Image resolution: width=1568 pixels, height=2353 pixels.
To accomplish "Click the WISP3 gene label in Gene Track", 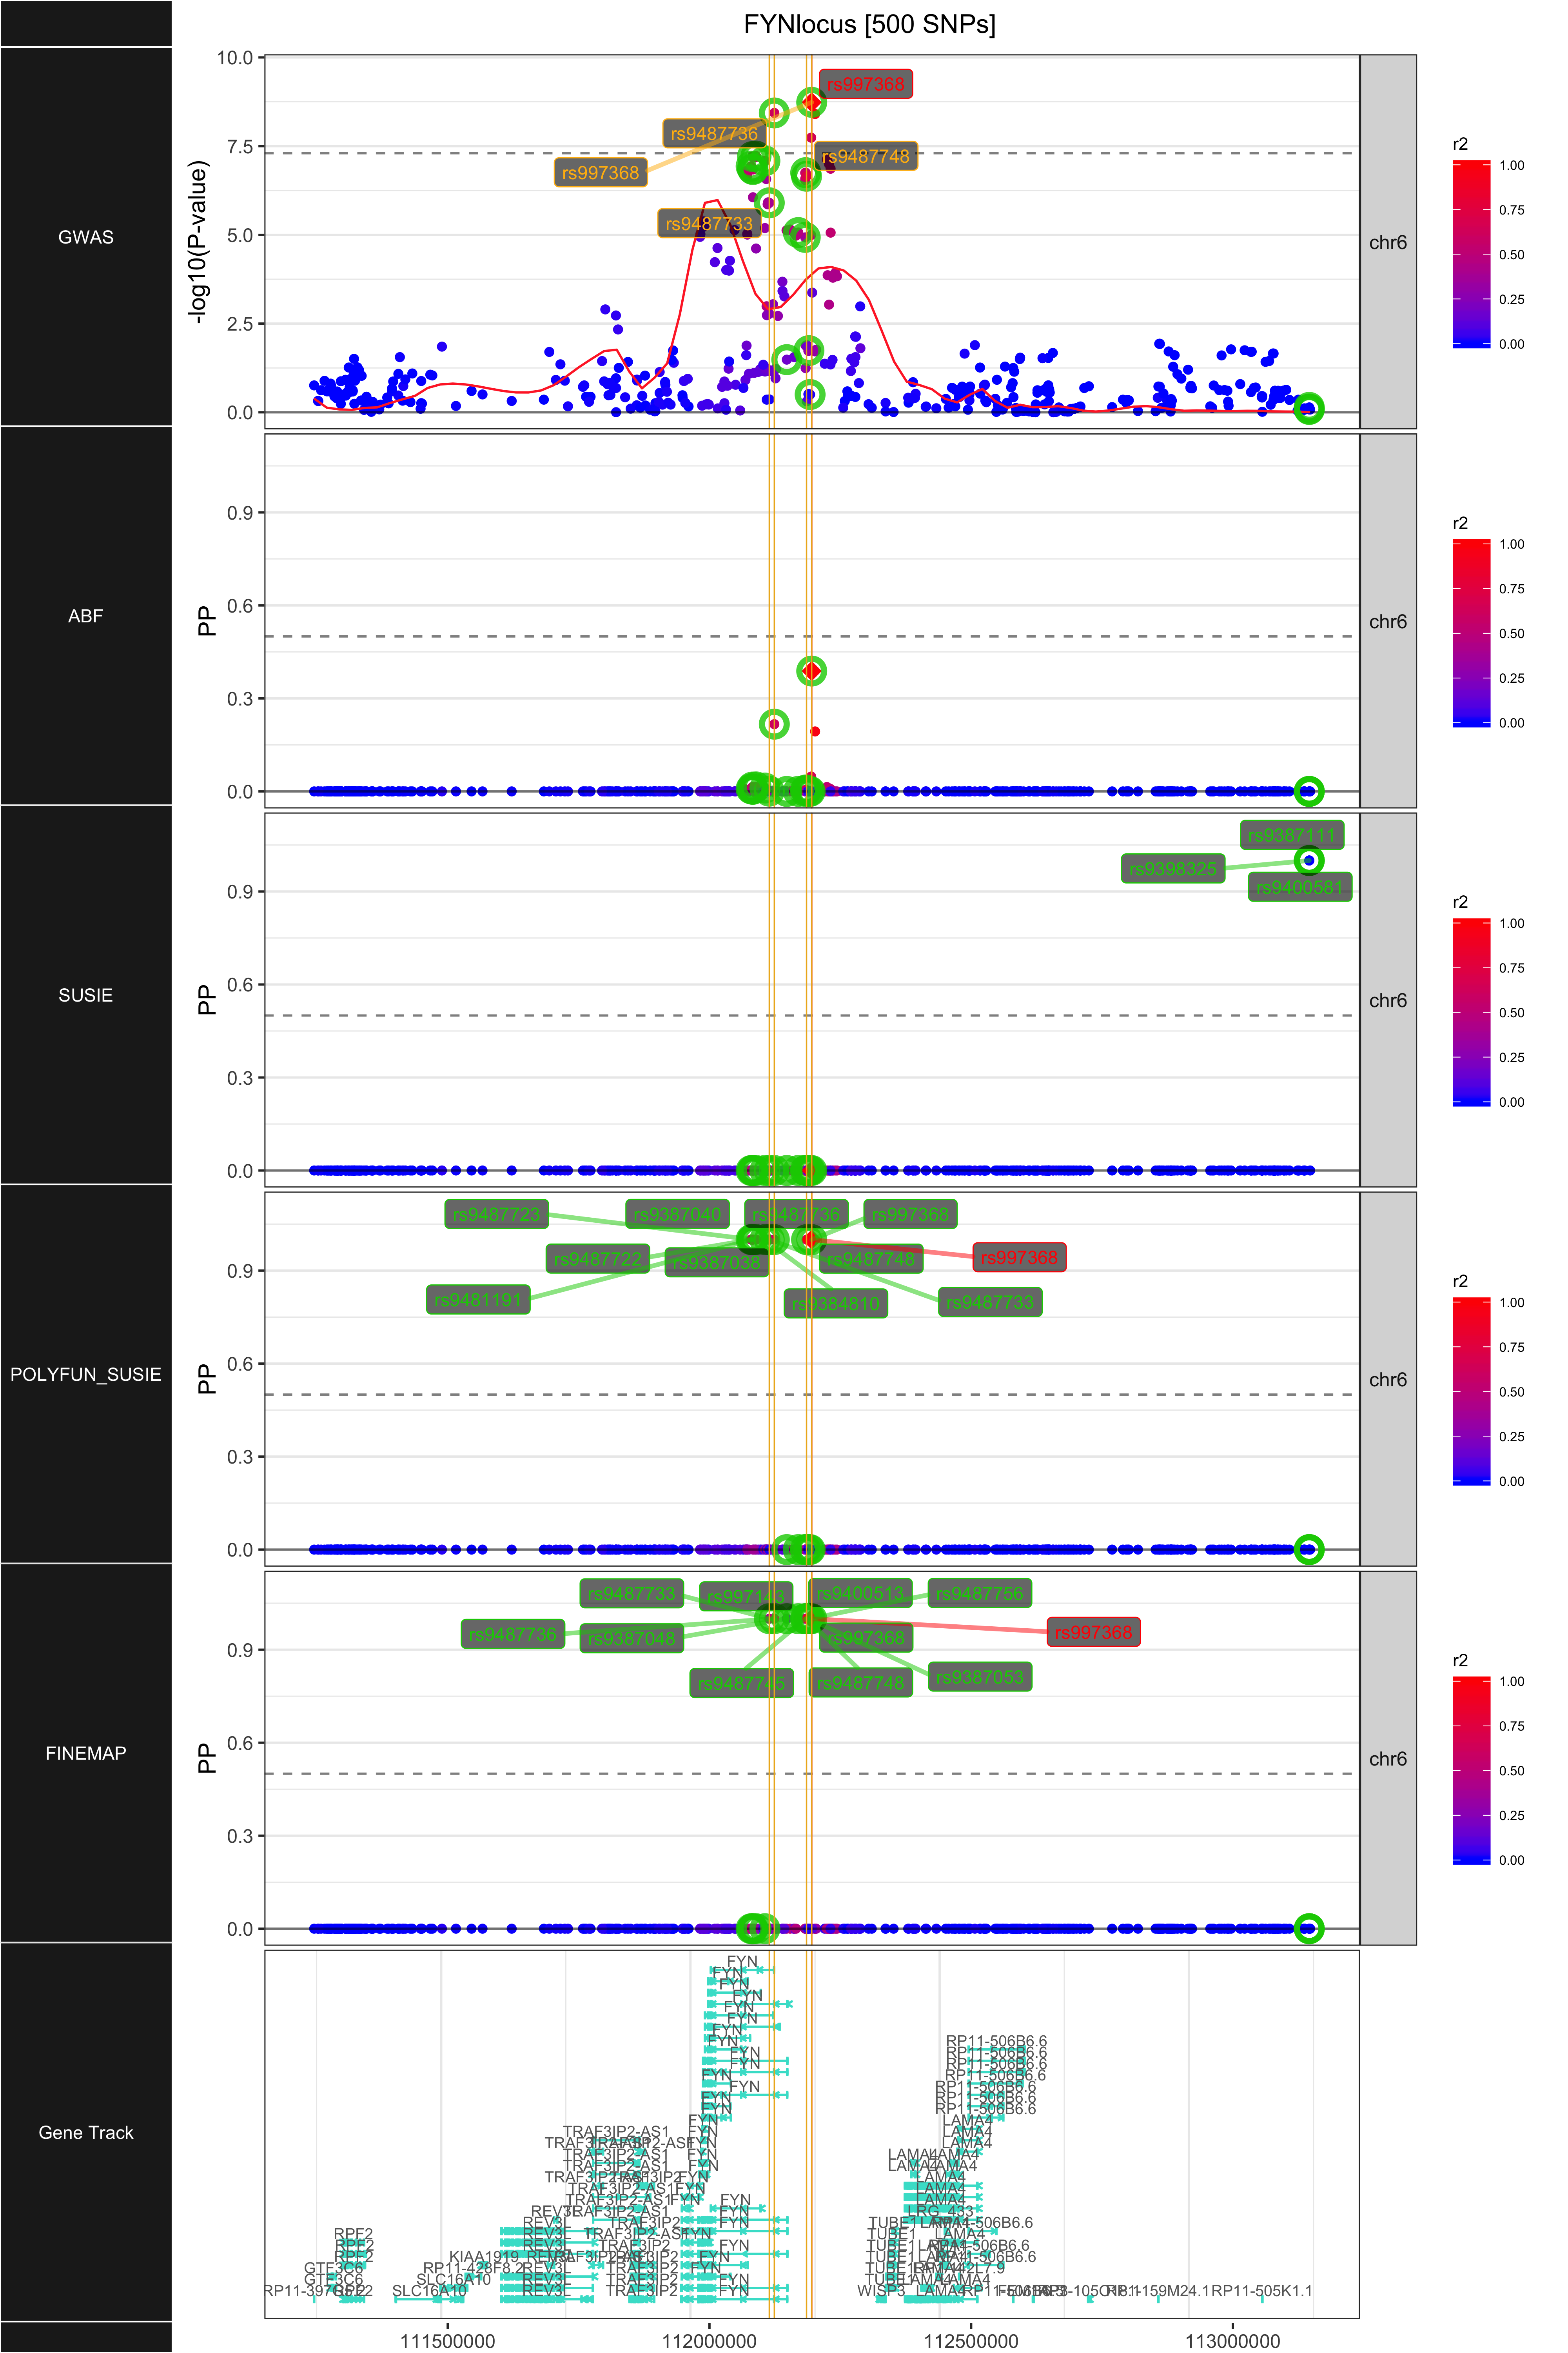I will pyautogui.click(x=881, y=2291).
